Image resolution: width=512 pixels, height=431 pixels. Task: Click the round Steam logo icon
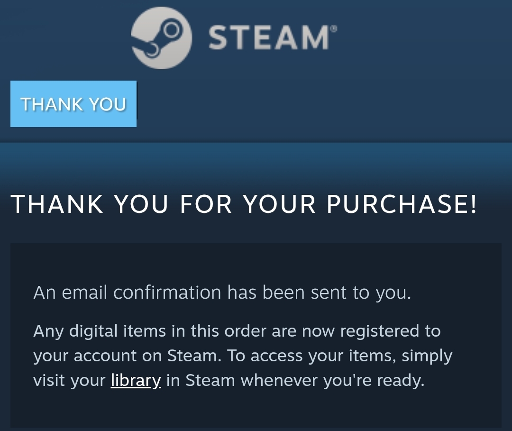point(161,38)
